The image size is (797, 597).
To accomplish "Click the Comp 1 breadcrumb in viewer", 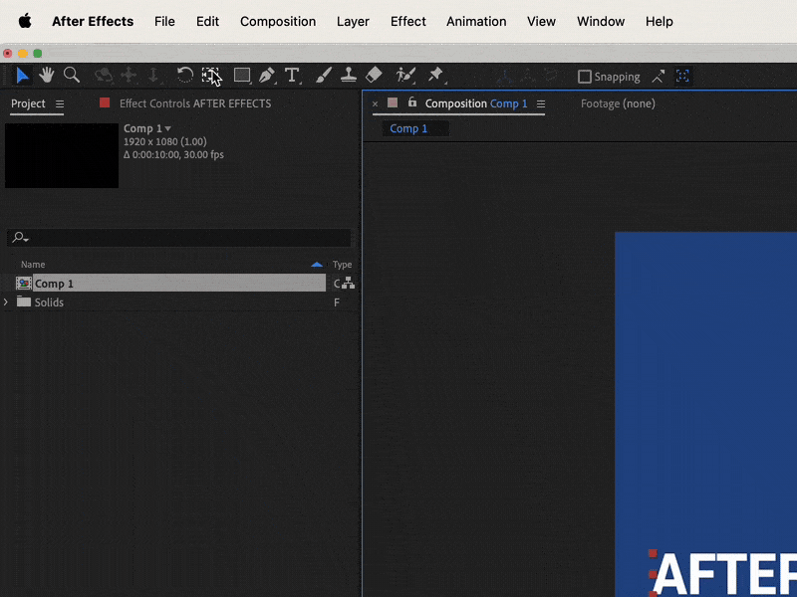I will pos(408,128).
